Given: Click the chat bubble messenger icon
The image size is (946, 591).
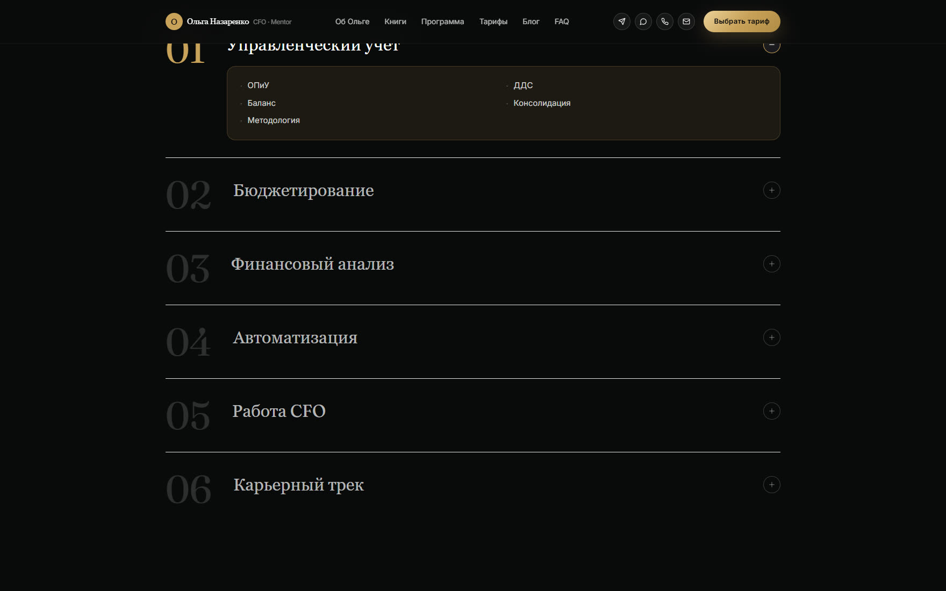Looking at the screenshot, I should [643, 21].
